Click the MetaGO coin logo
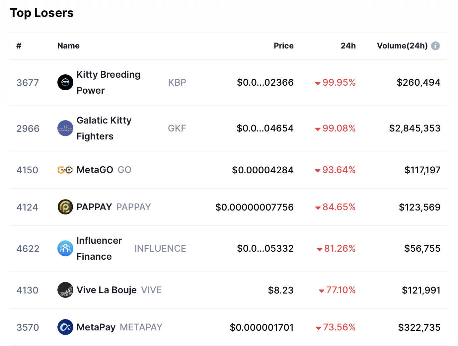458x346 pixels. 65,170
